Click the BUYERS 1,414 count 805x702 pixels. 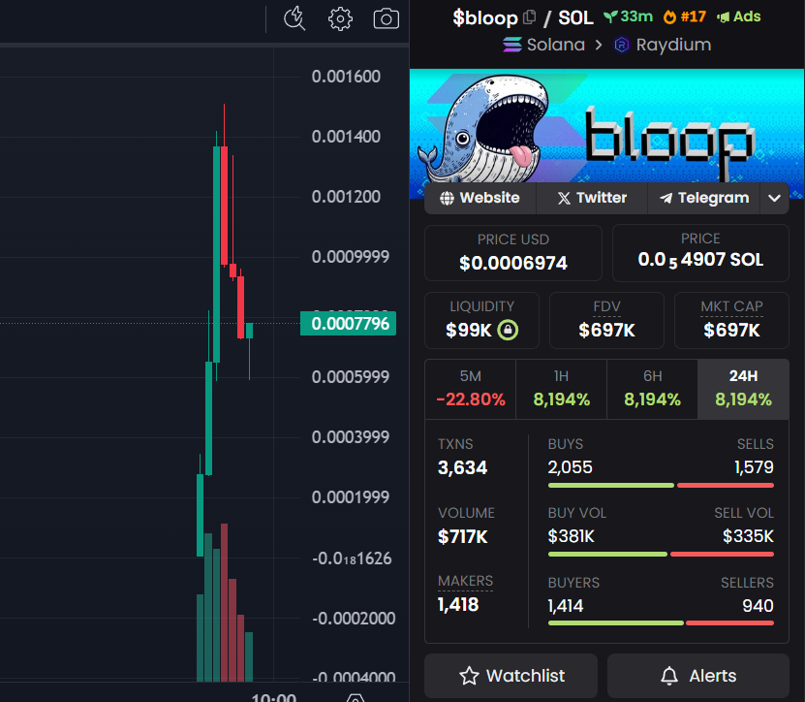point(566,606)
